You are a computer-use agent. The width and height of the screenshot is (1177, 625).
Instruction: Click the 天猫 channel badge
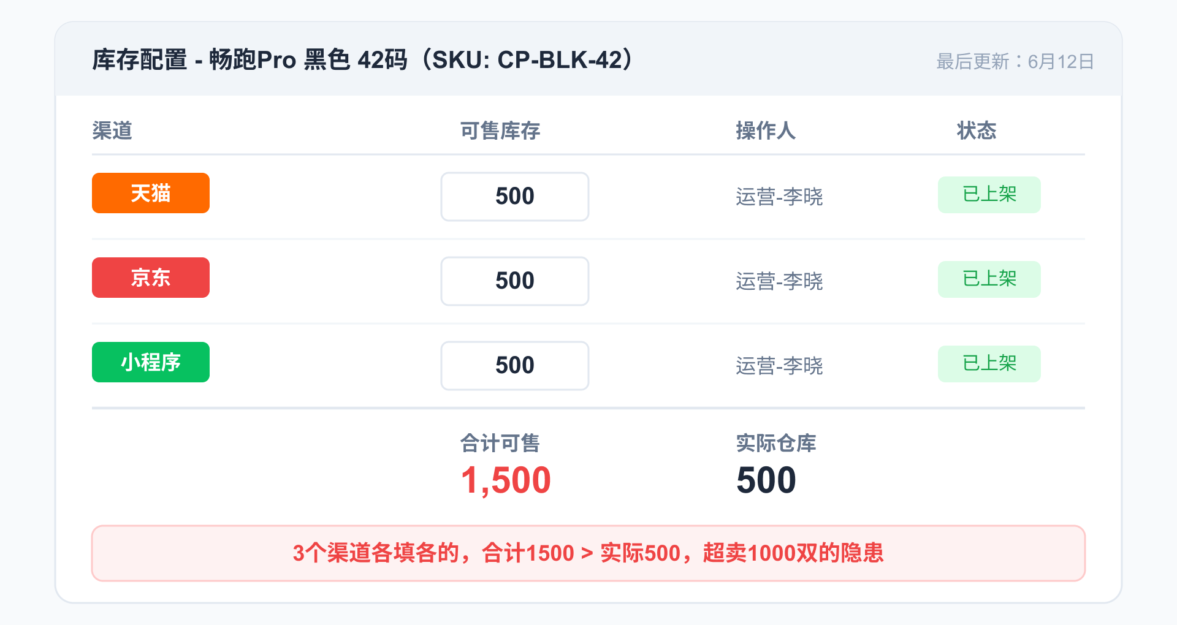click(x=150, y=193)
